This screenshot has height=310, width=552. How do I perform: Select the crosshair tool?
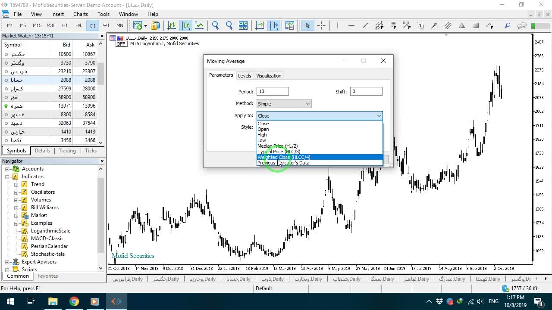(x=321, y=25)
